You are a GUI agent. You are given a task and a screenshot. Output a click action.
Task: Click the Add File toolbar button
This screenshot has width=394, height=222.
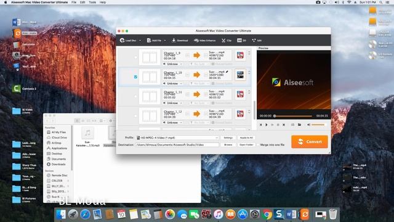click(154, 40)
